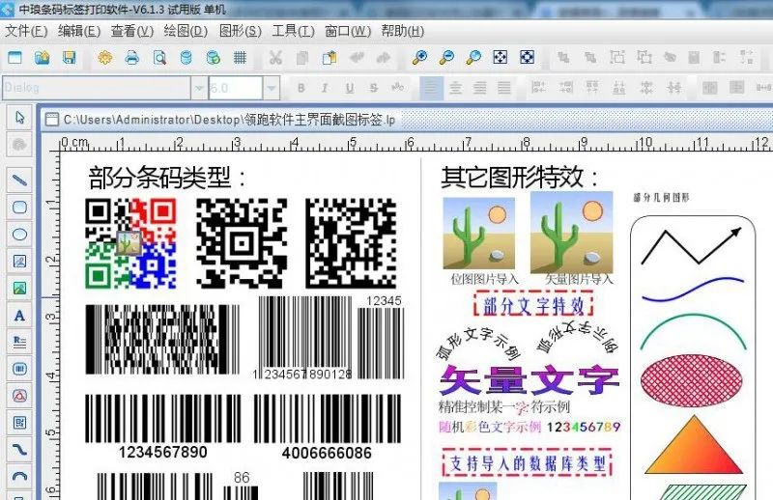Select the barcode drawing tool
The width and height of the screenshot is (773, 500).
click(x=19, y=369)
